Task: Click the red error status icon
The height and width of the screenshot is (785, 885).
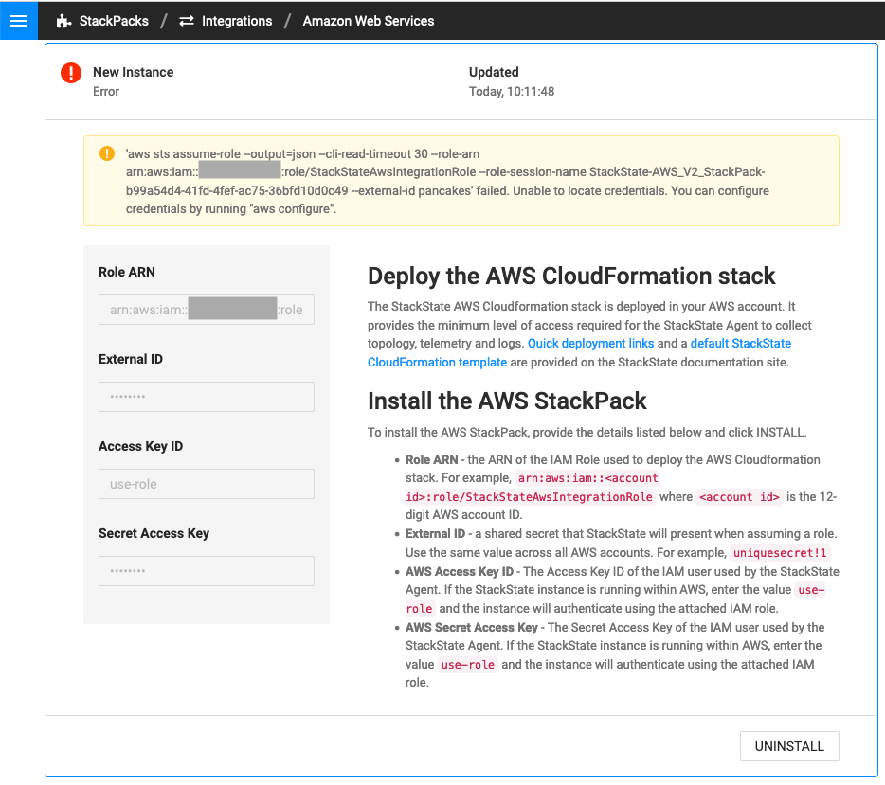Action: point(71,73)
